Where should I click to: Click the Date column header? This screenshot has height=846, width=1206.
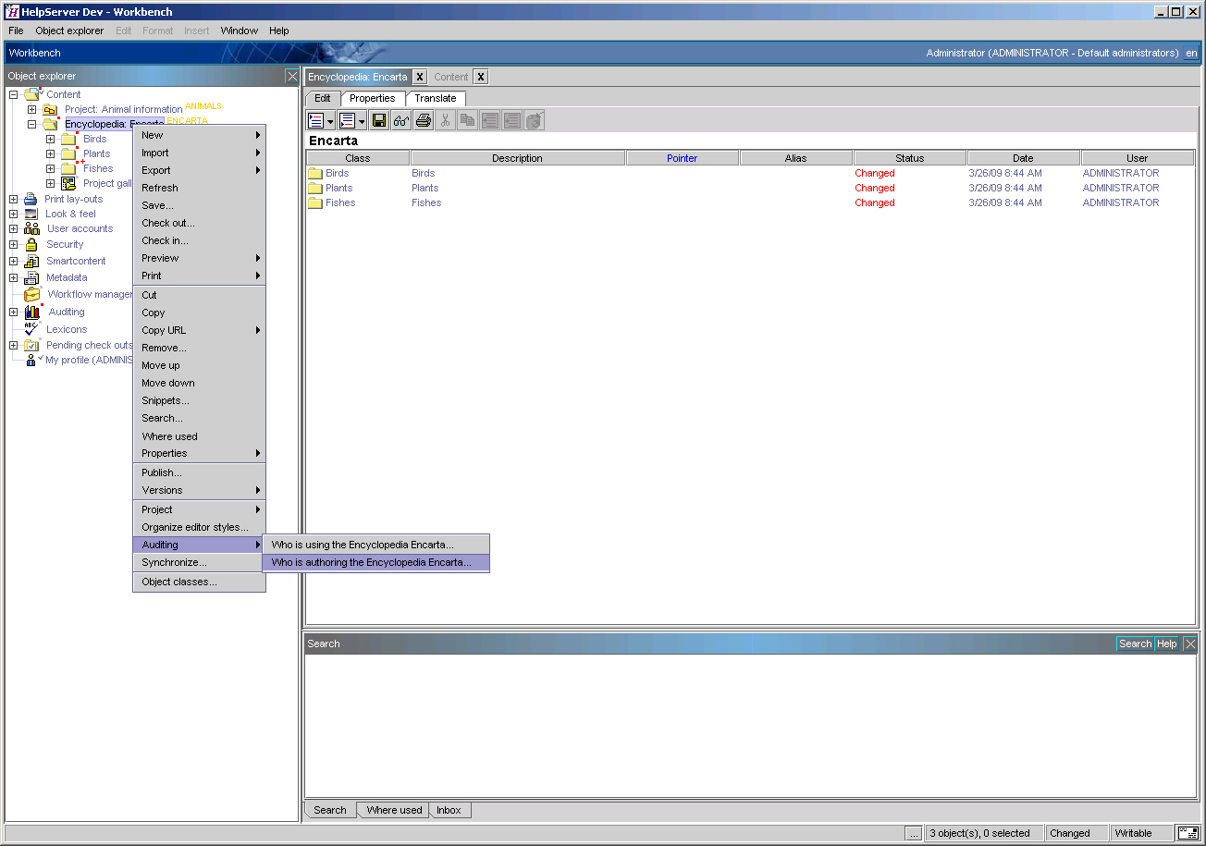[x=1023, y=158]
